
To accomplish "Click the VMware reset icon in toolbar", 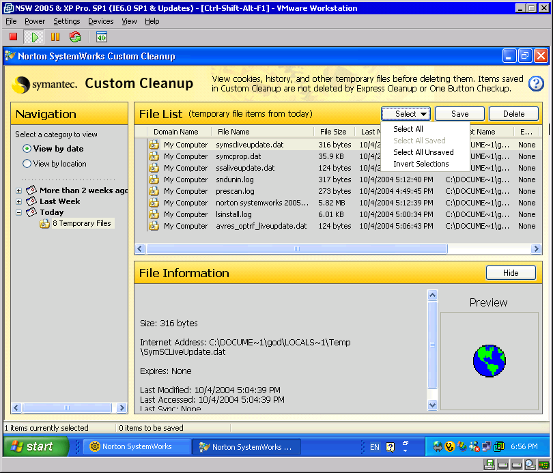I will point(75,37).
